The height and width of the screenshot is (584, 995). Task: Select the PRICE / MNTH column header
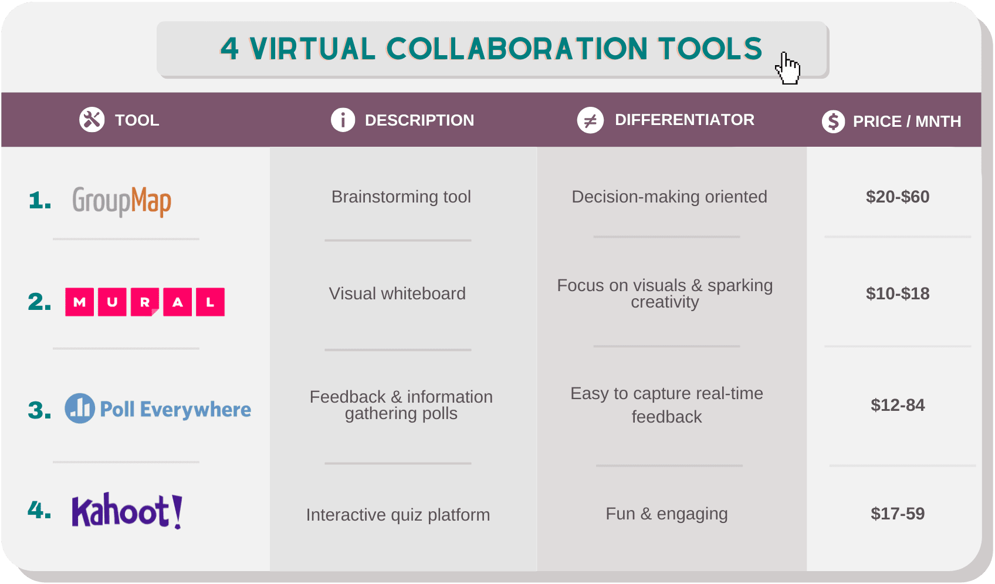coord(907,121)
